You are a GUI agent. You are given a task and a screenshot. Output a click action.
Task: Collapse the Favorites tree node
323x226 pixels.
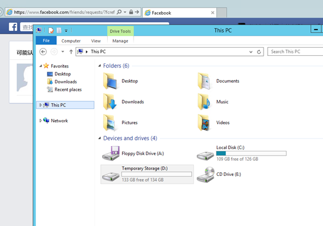coord(41,66)
